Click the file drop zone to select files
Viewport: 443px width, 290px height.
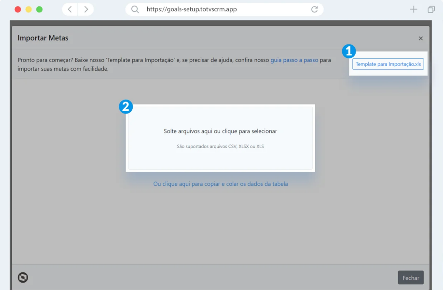(x=220, y=138)
